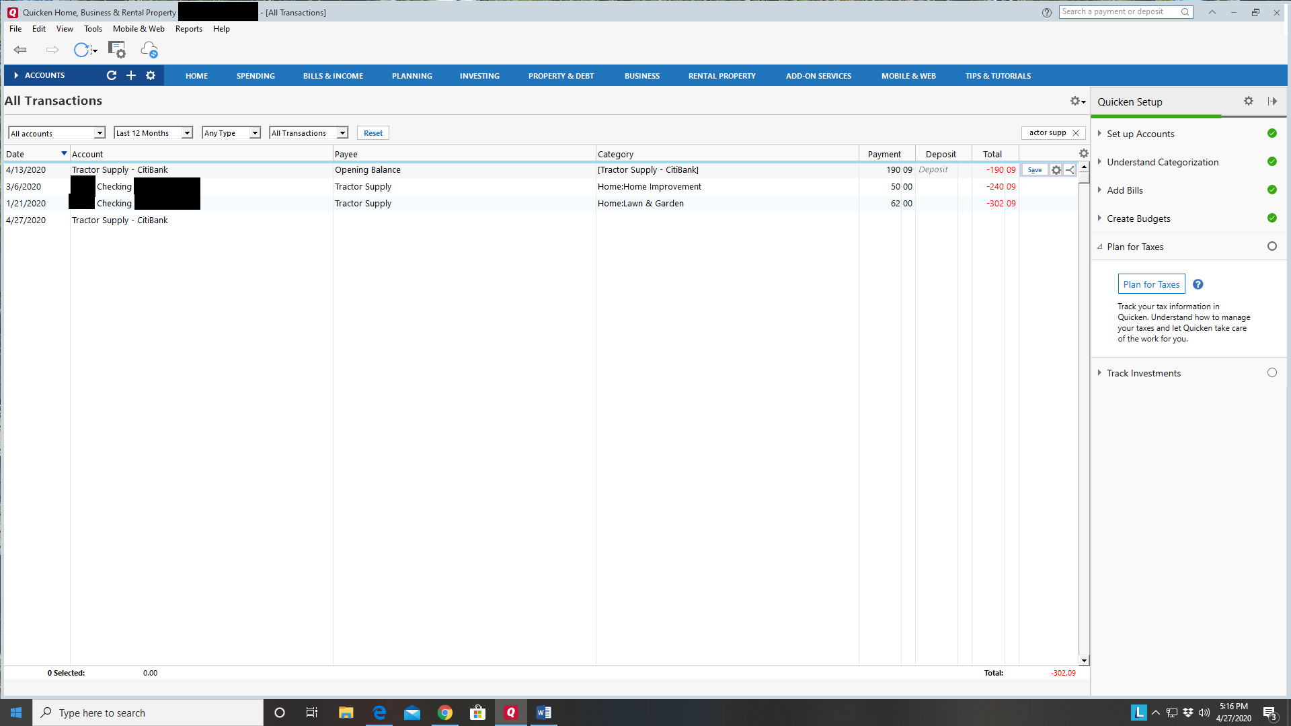This screenshot has width=1291, height=726.
Task: Open Quicken Setup panel gear icon
Action: (x=1248, y=101)
